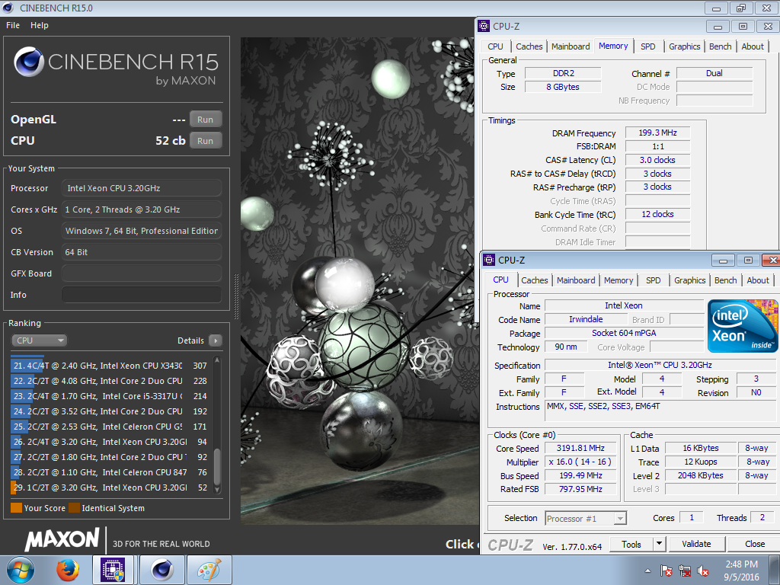780x585 pixels.
Task: Click the ranking list scroll-down arrow
Action: tap(217, 490)
